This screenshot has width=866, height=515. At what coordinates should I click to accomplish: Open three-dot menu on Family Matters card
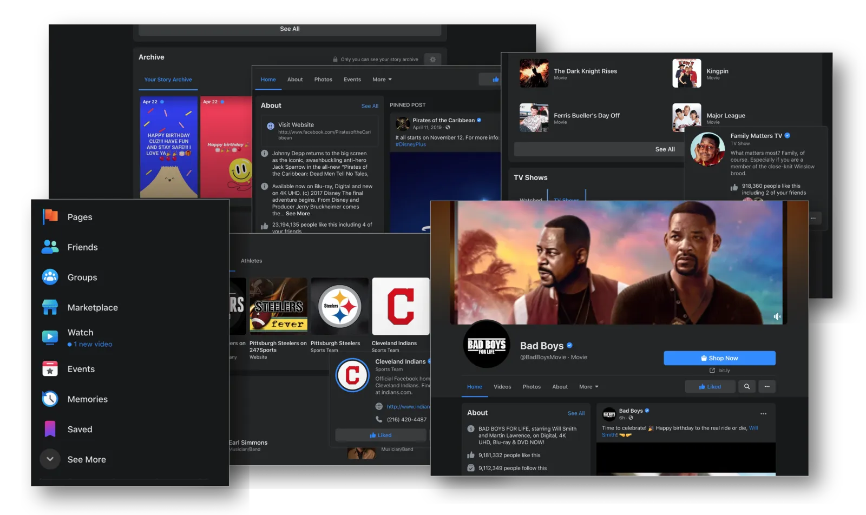(813, 218)
